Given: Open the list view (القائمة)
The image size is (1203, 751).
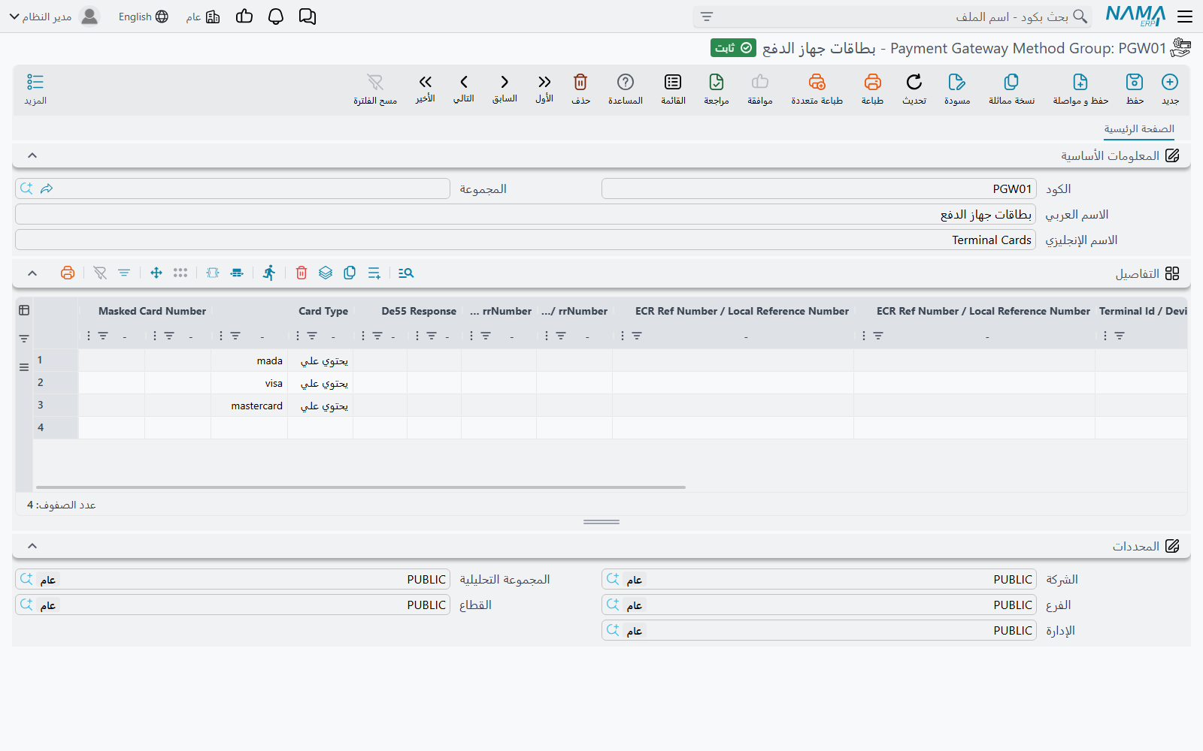Looking at the screenshot, I should (673, 89).
